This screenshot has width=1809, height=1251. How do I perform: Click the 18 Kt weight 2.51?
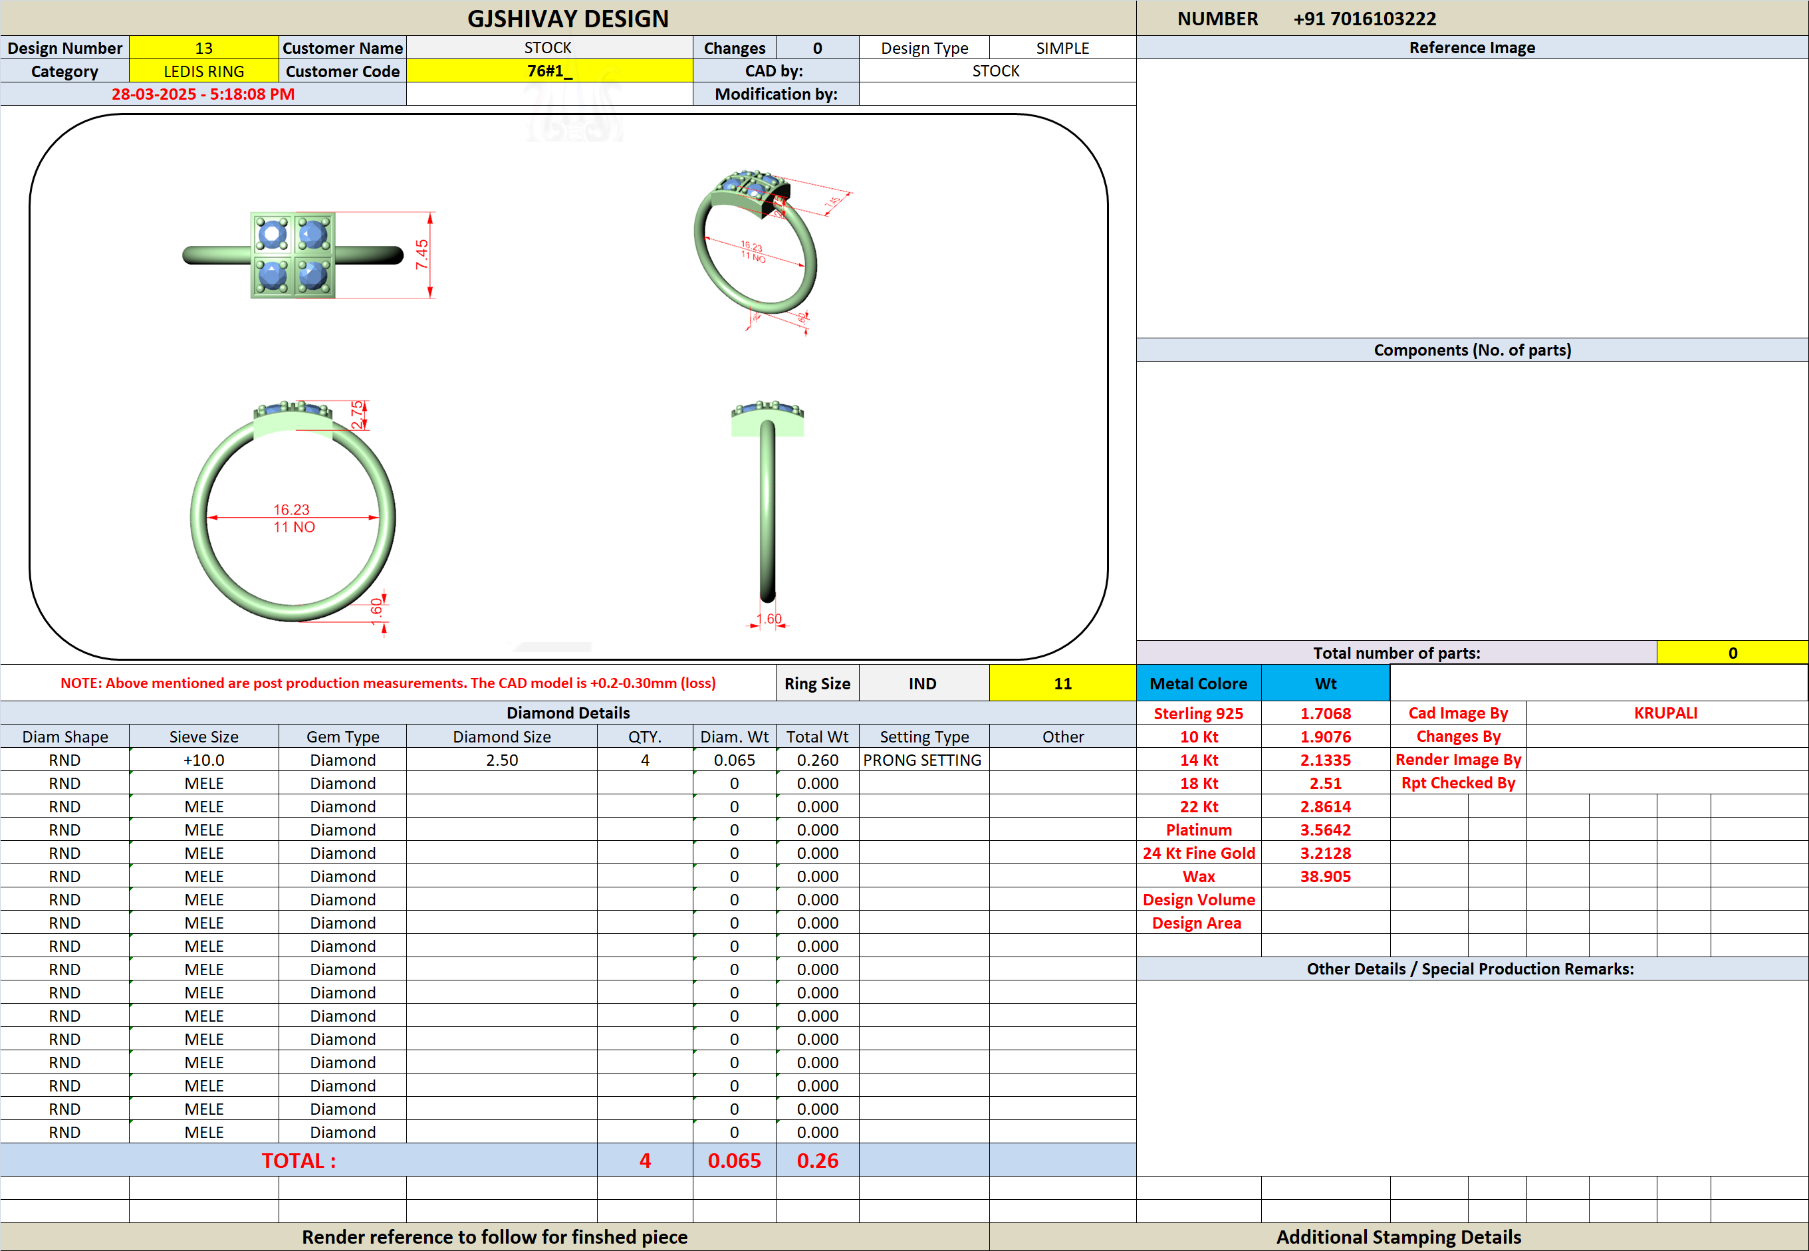tap(1326, 783)
